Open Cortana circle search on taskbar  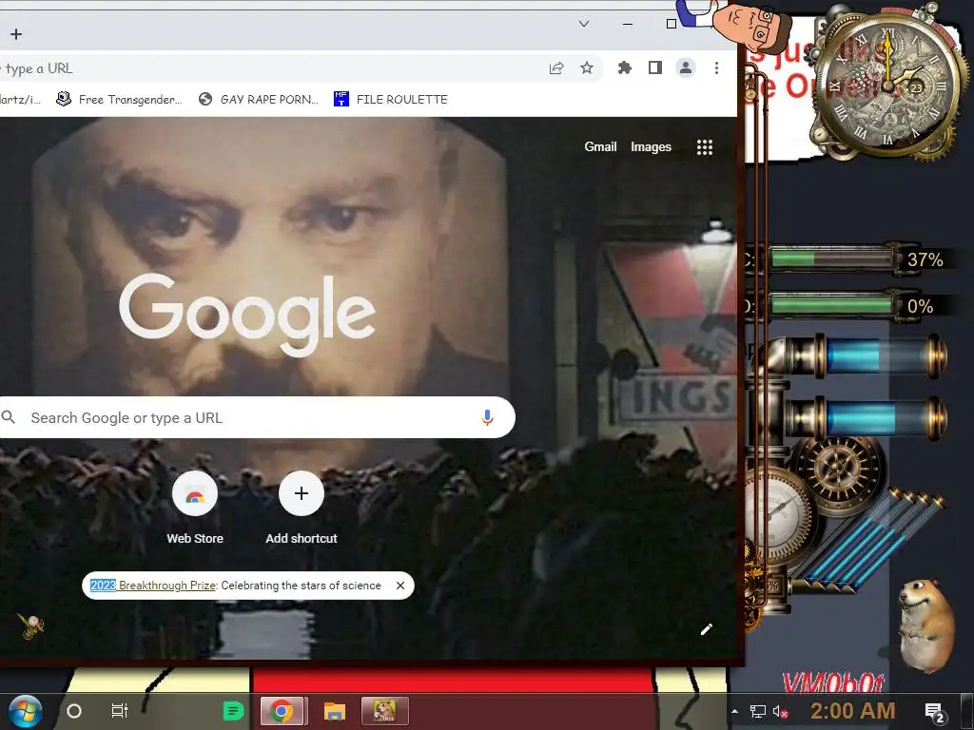[x=74, y=711]
